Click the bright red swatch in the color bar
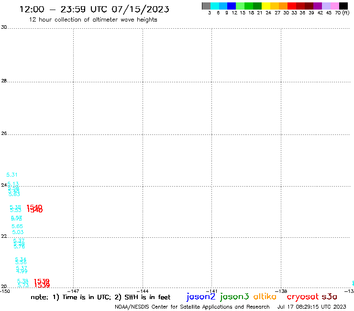This screenshot has width=354, height=311. [x=292, y=6]
